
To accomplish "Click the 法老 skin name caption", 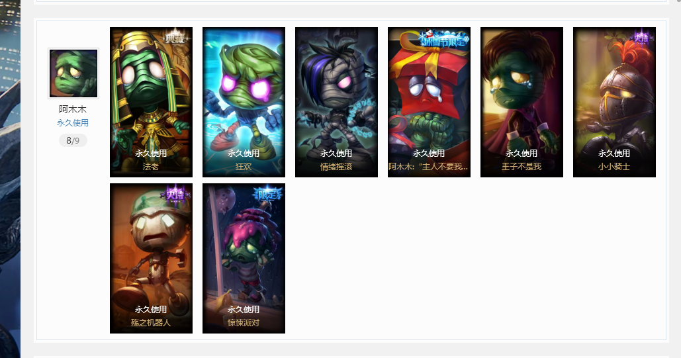I will point(151,166).
